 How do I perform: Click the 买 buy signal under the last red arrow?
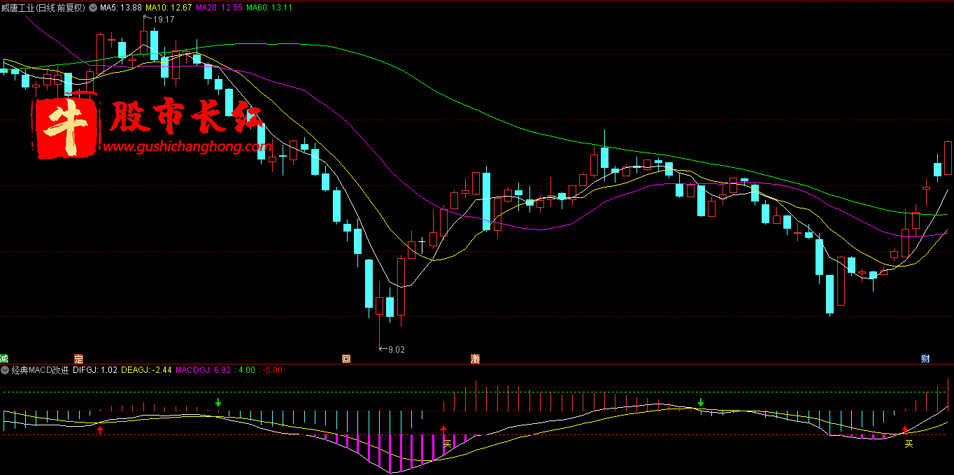click(909, 444)
